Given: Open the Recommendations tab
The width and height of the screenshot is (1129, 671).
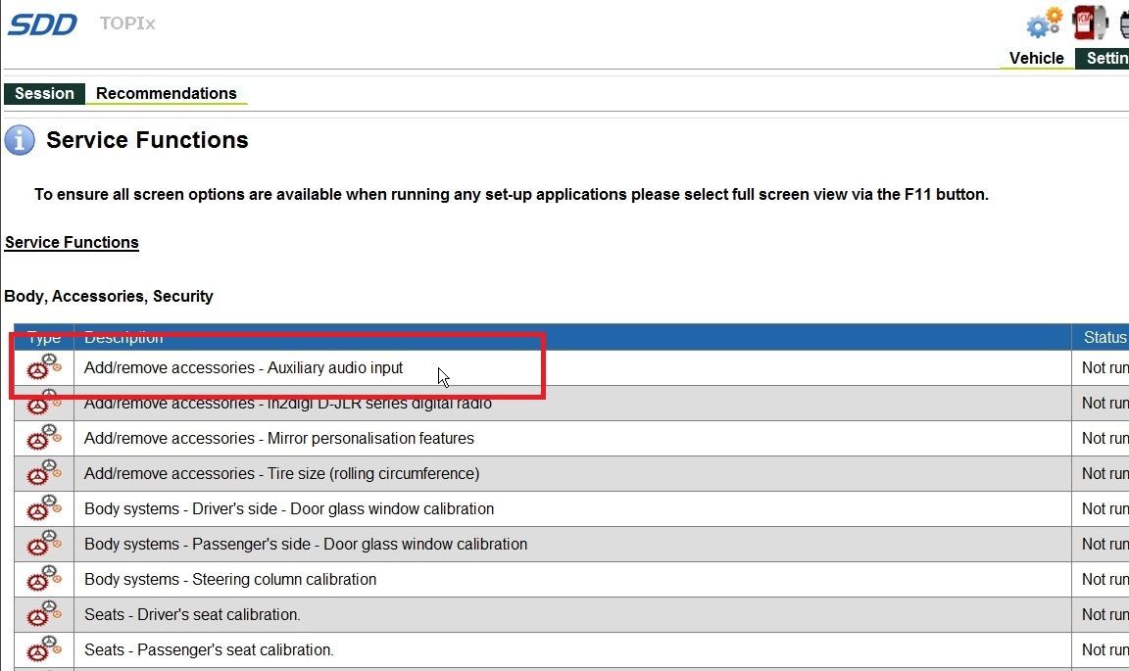Looking at the screenshot, I should 166,93.
